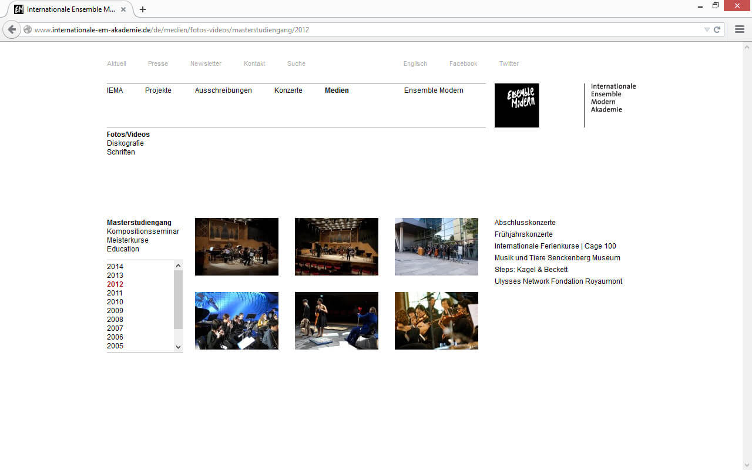Select Fotos/Videos submenu entry
Image resolution: width=752 pixels, height=470 pixels.
(128, 135)
